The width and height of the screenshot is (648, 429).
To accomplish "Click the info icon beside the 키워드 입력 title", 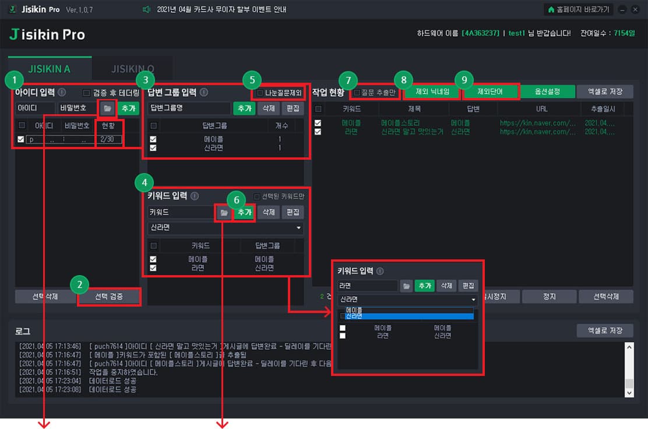I will tap(195, 196).
